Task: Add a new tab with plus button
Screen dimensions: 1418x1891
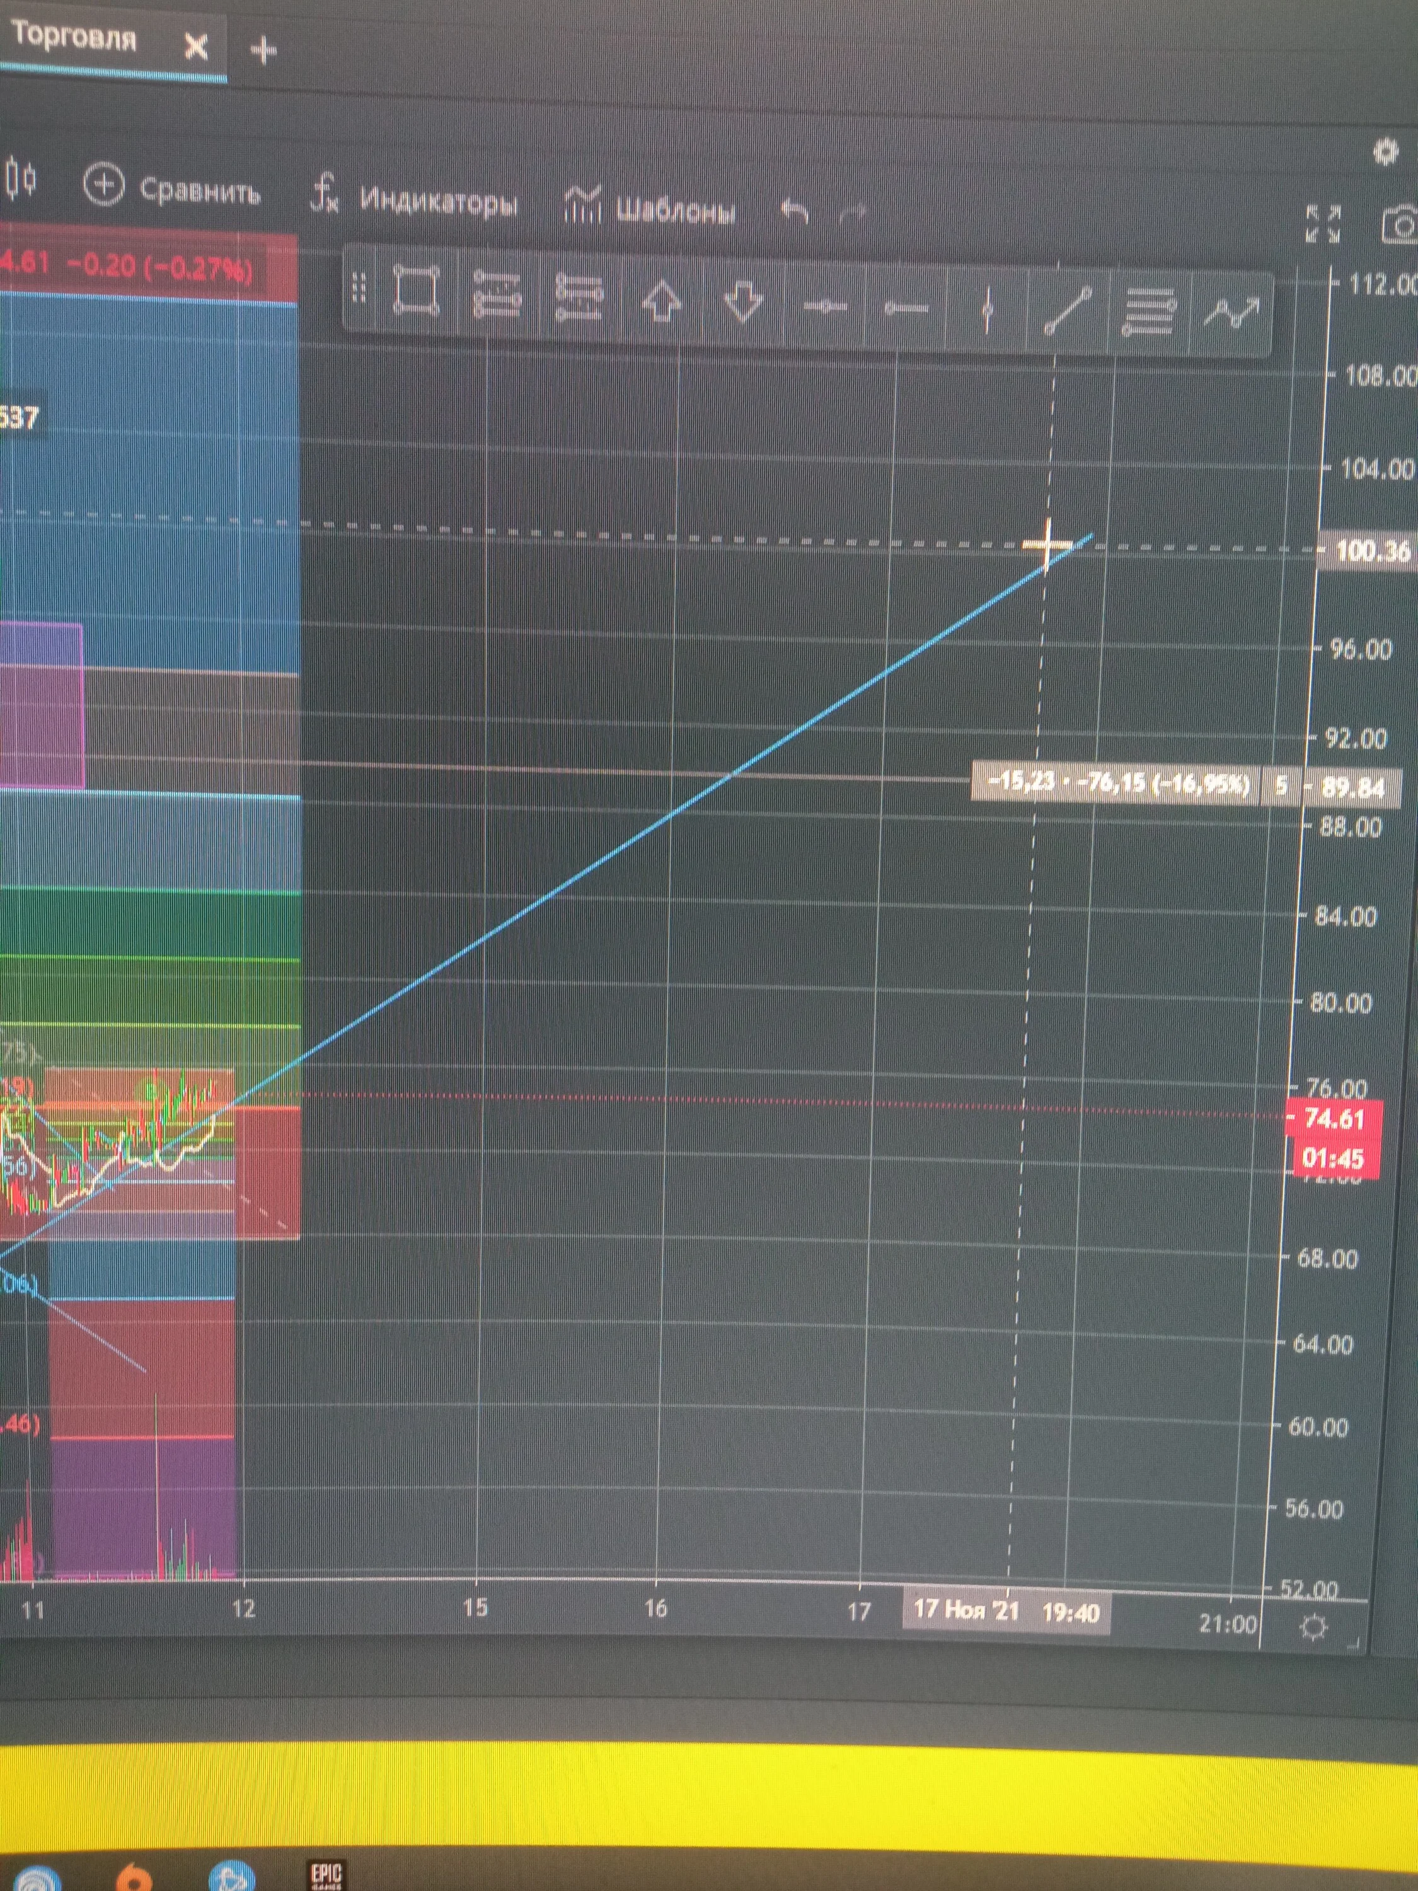Action: (263, 50)
